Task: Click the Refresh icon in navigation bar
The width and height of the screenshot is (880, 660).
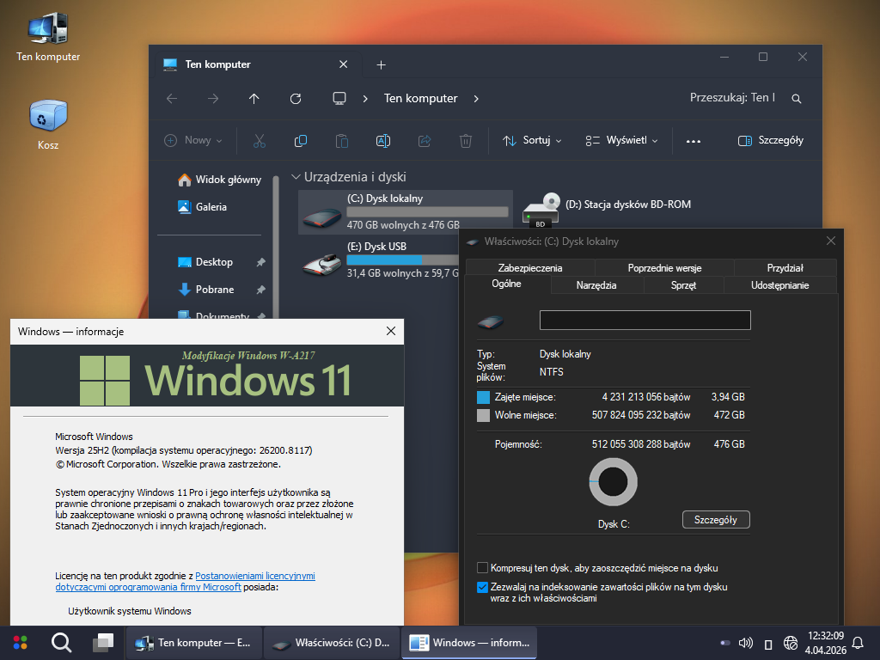Action: [x=296, y=99]
